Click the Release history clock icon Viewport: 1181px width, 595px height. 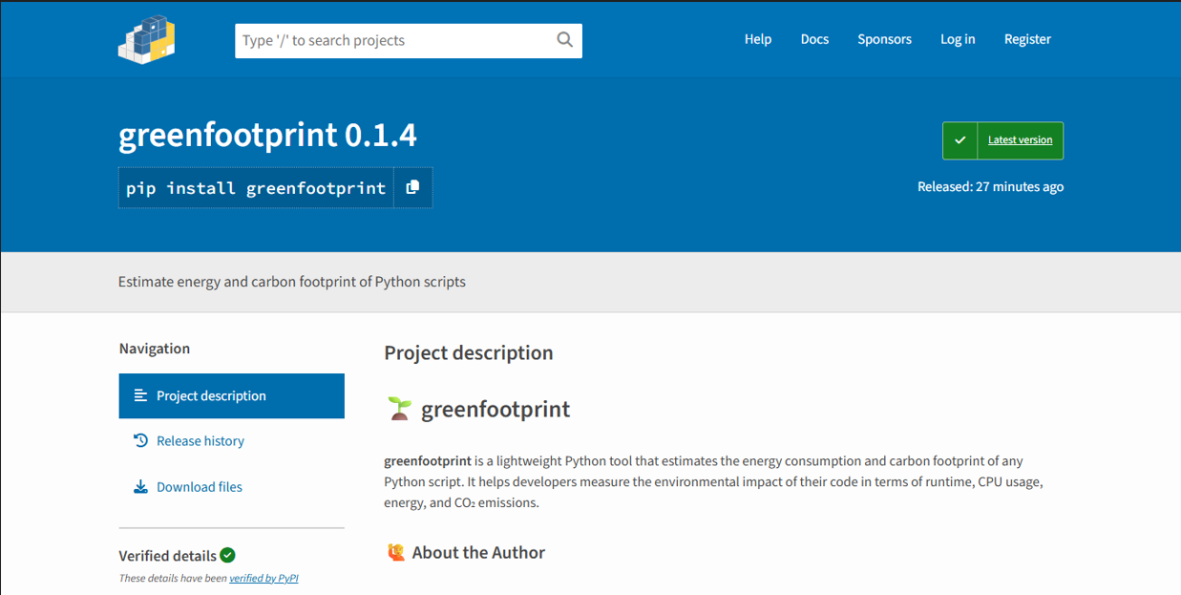pos(139,440)
